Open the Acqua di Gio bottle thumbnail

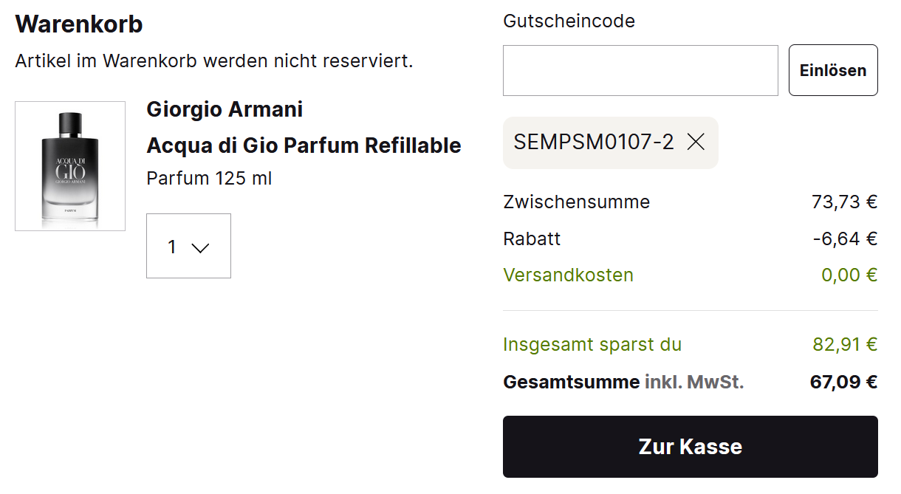pyautogui.click(x=70, y=166)
